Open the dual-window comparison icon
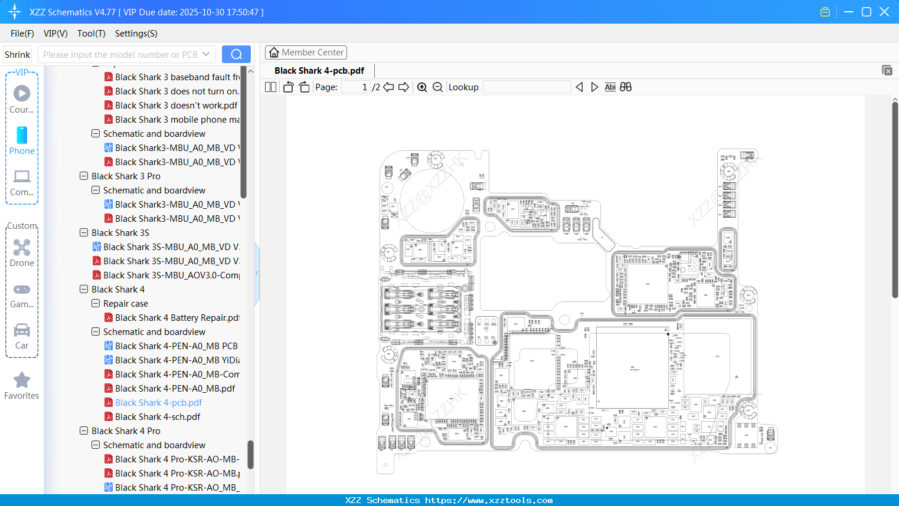 tap(625, 87)
